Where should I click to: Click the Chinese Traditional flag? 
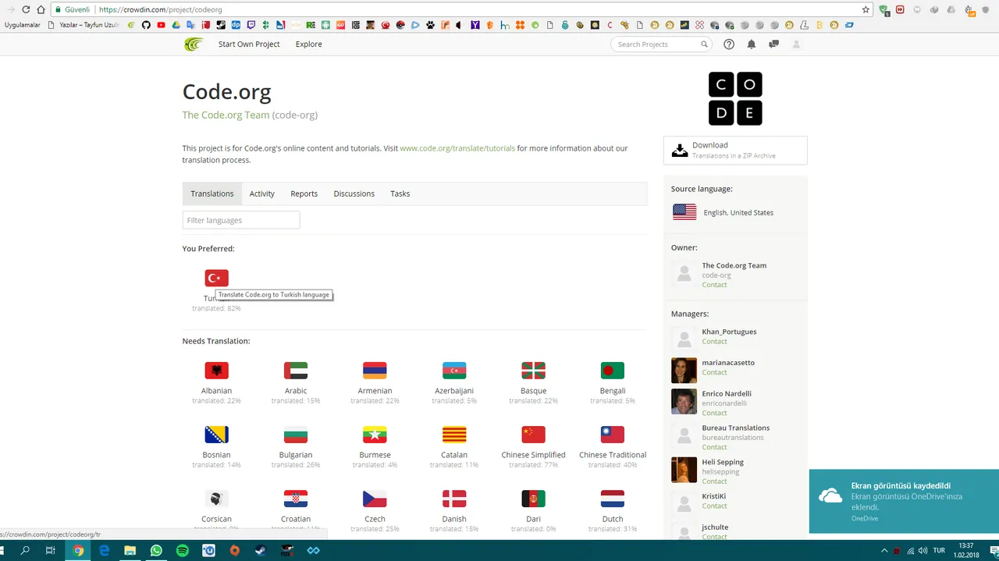[x=613, y=435]
